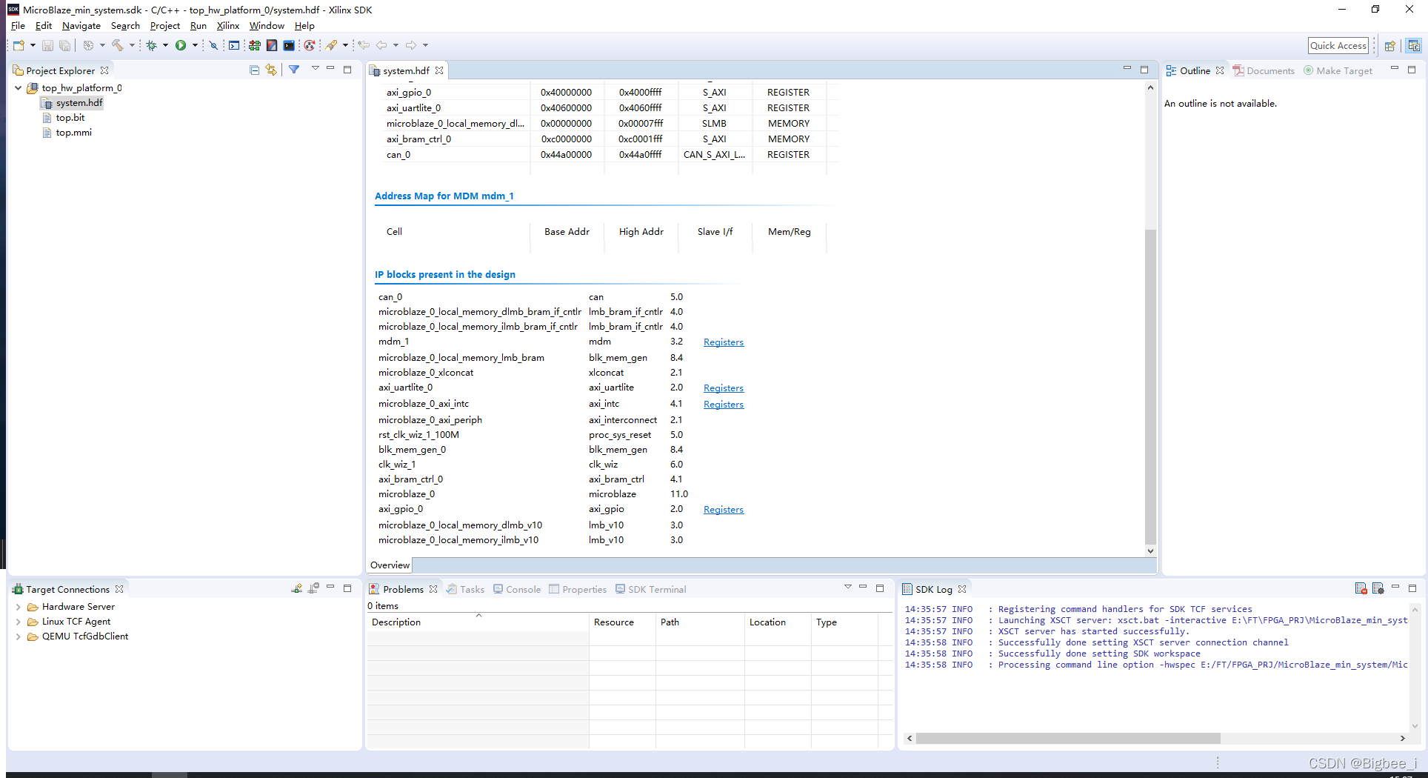This screenshot has width=1428, height=778.
Task: Open the Problems View Menu triangle
Action: (847, 587)
